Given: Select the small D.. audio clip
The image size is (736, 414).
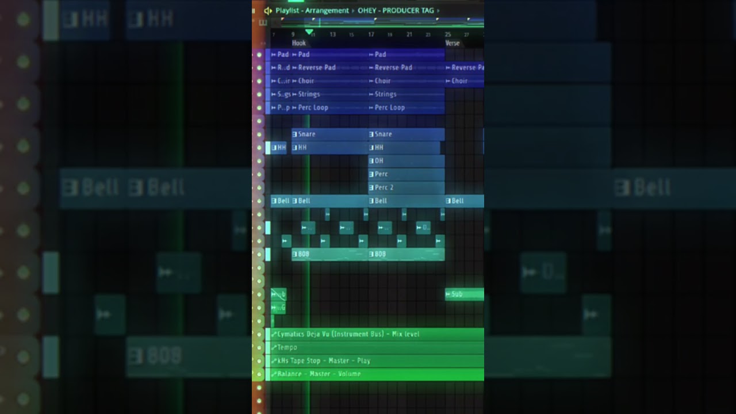Looking at the screenshot, I should pyautogui.click(x=423, y=228).
